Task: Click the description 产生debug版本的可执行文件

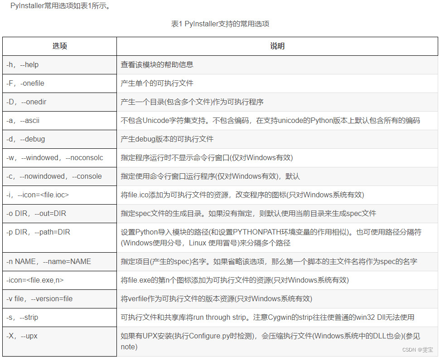Action: [x=277, y=139]
